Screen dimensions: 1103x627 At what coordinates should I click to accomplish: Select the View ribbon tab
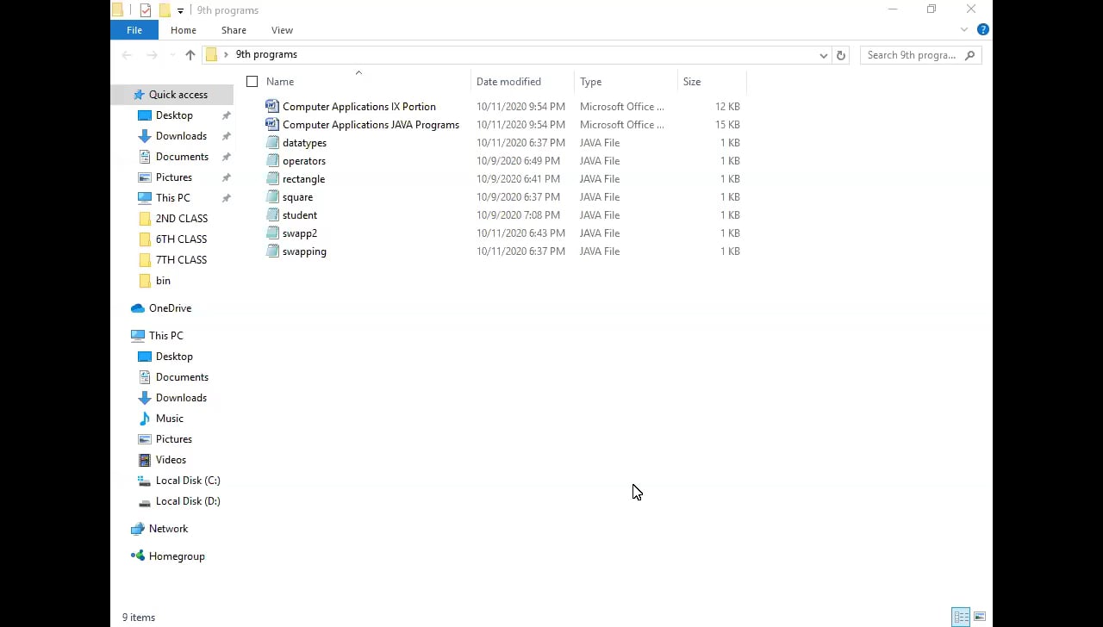pos(282,30)
